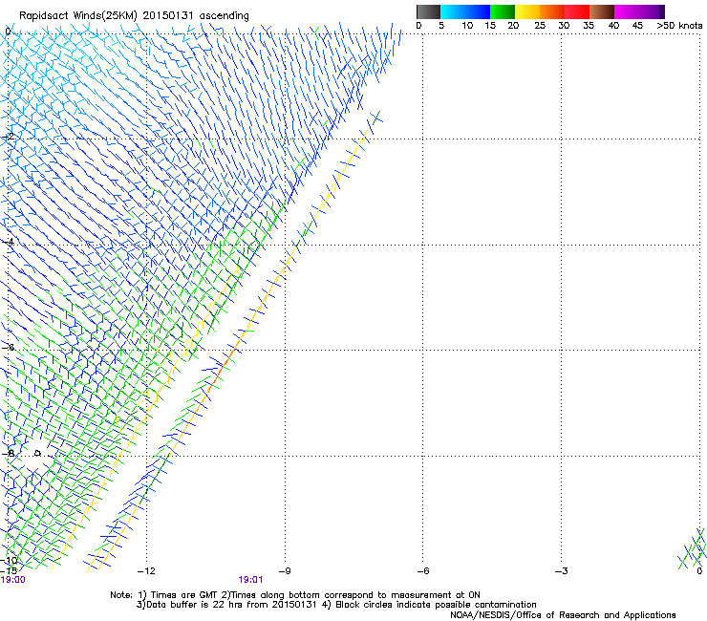Click the red 30–35 knots legend segment
Screen dimensions: 707x621
click(577, 11)
